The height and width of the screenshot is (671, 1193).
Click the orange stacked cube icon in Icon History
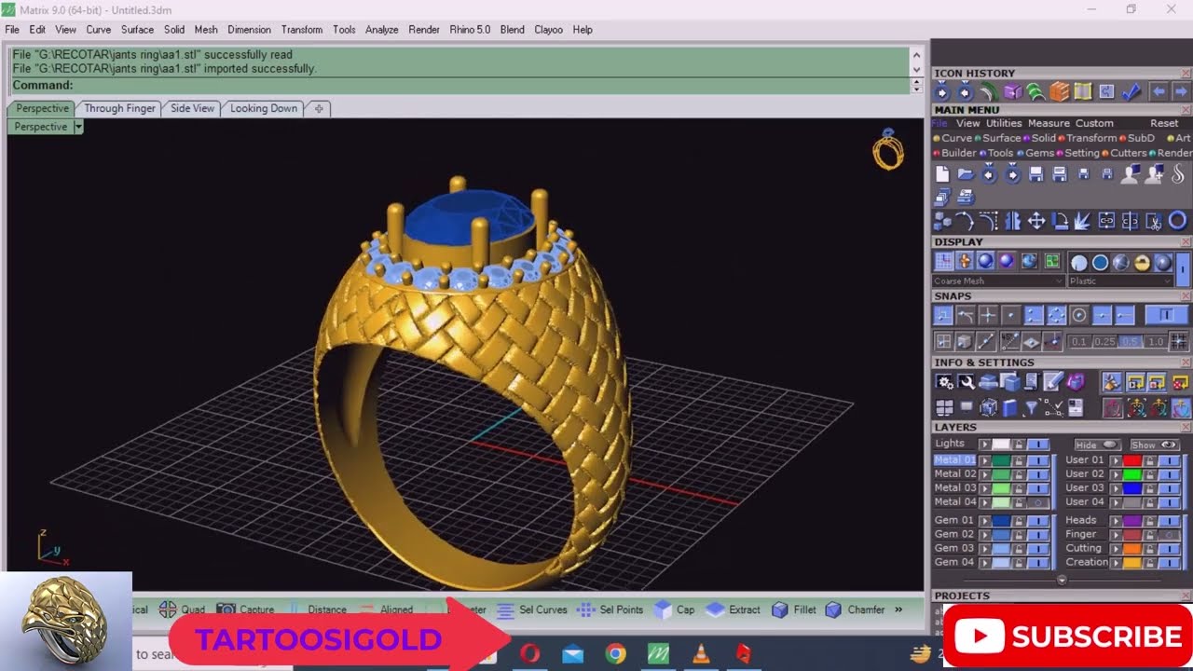(1059, 92)
